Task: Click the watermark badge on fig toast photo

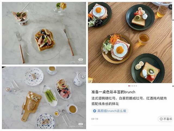Action: pyautogui.click(x=80, y=59)
